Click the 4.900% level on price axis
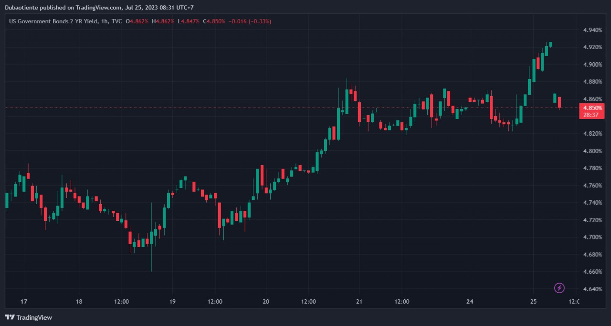The height and width of the screenshot is (326, 611). 592,65
